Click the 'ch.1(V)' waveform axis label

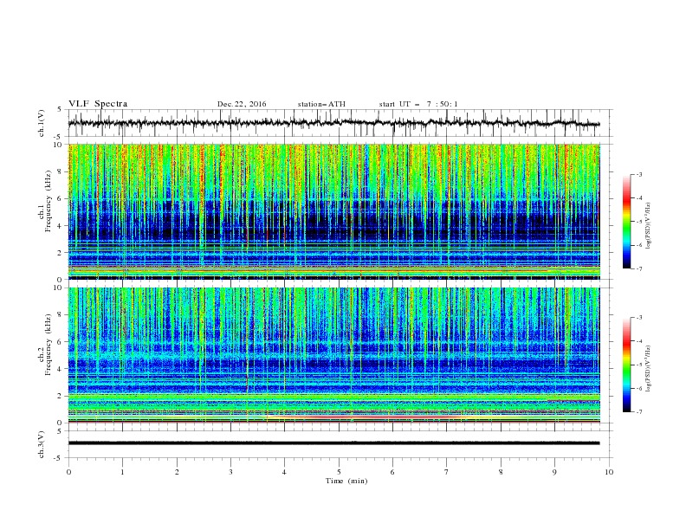(42, 123)
